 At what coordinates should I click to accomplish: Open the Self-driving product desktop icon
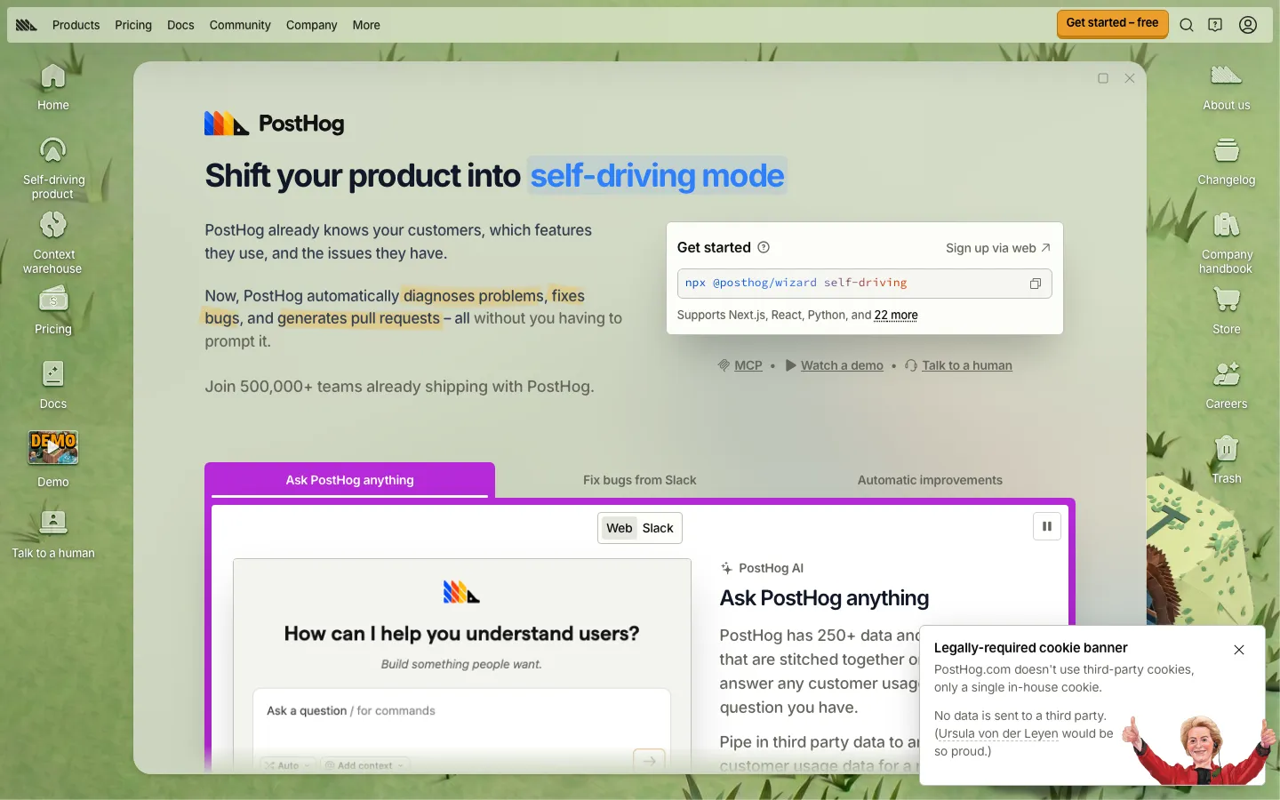click(53, 168)
